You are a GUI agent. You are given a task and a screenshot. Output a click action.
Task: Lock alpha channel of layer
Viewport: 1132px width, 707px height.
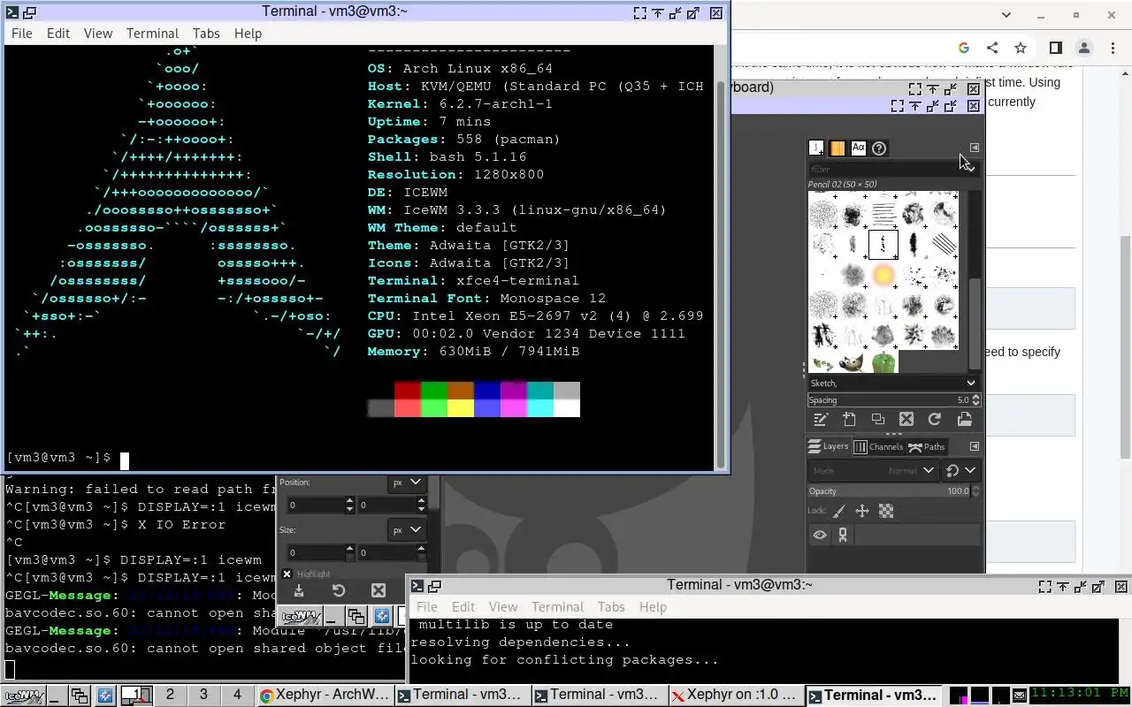pyautogui.click(x=886, y=511)
